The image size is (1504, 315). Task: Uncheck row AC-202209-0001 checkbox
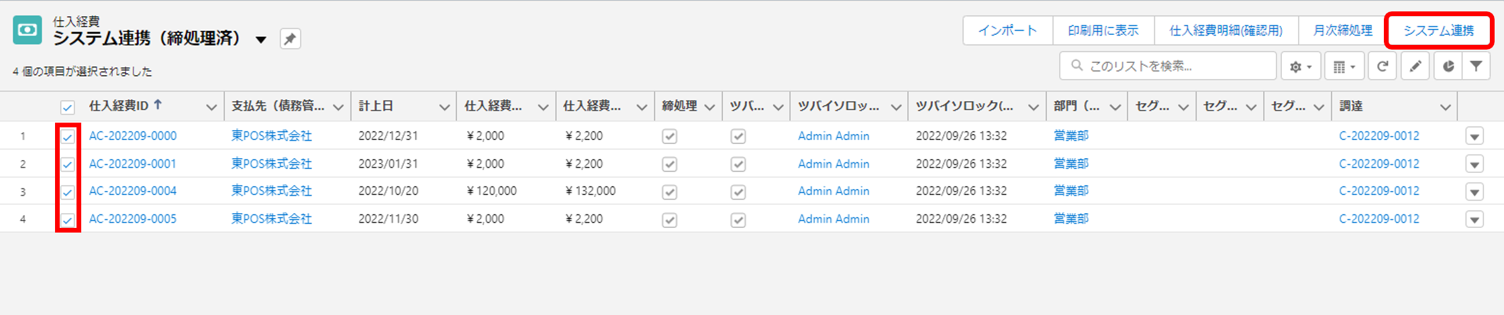[x=68, y=164]
